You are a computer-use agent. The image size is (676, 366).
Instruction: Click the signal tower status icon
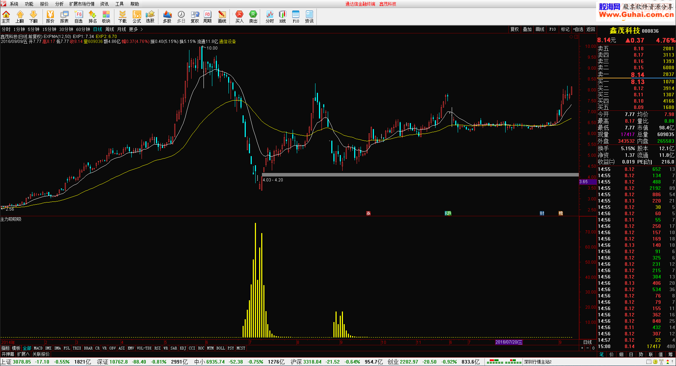[x=661, y=362]
